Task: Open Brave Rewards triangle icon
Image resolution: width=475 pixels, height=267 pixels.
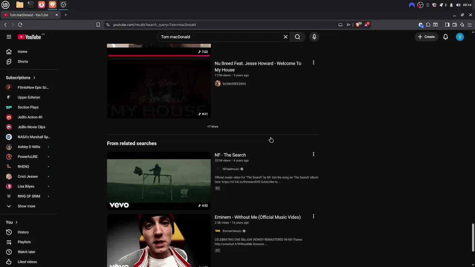Action: pos(367,24)
